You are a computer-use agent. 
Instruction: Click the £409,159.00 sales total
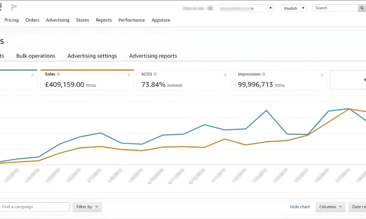[x=65, y=84]
